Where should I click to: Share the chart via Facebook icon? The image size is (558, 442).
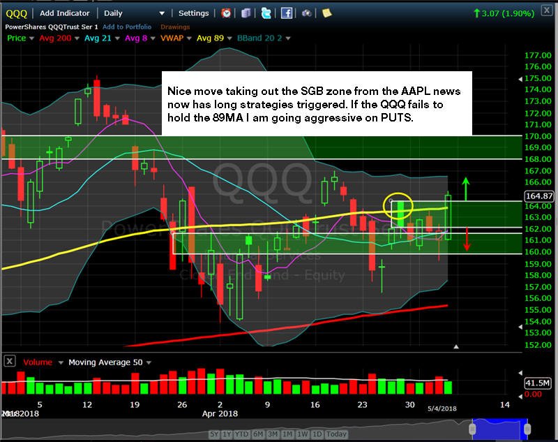click(x=287, y=13)
